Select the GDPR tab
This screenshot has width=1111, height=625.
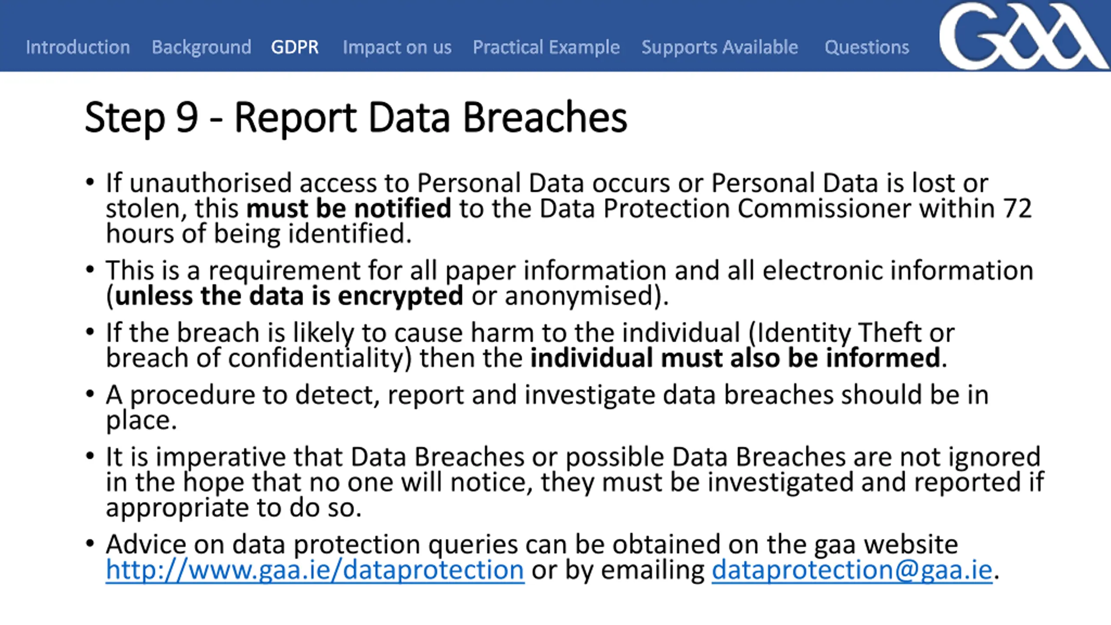tap(295, 47)
